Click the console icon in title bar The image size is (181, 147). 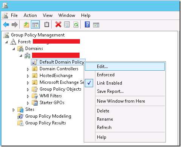coord(5,6)
